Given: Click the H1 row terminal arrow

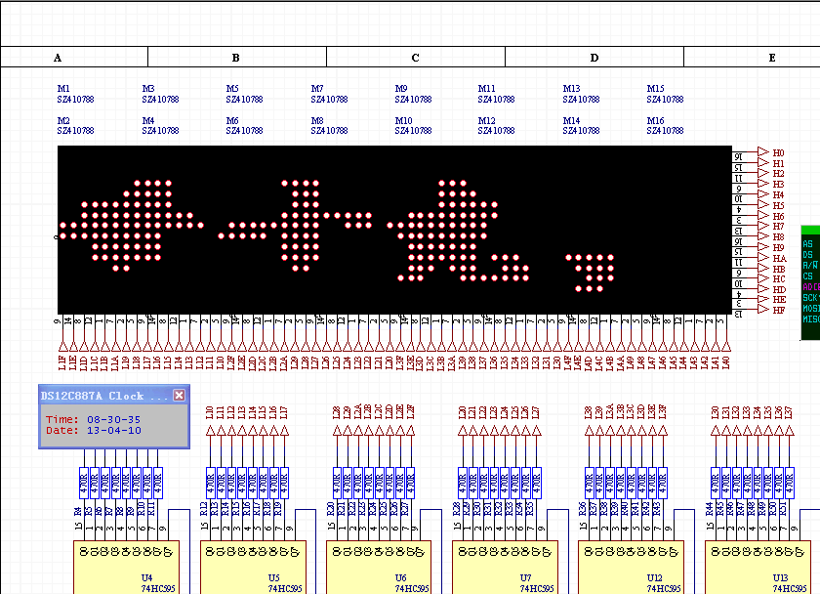Looking at the screenshot, I should coord(763,162).
